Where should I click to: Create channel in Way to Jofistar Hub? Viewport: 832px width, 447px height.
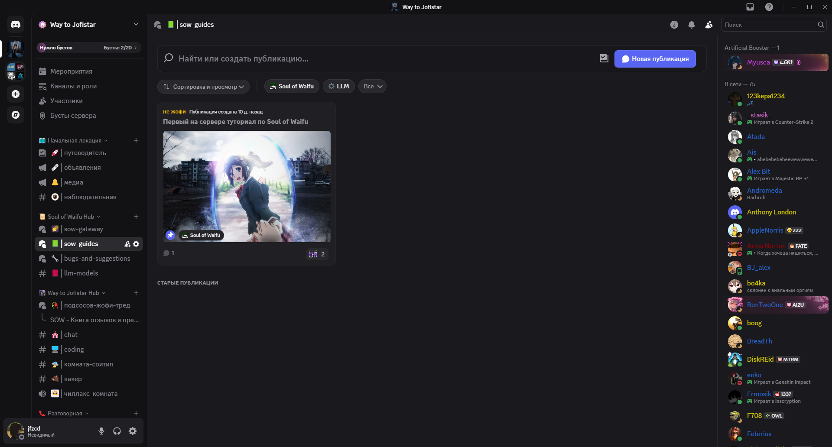[x=136, y=293]
